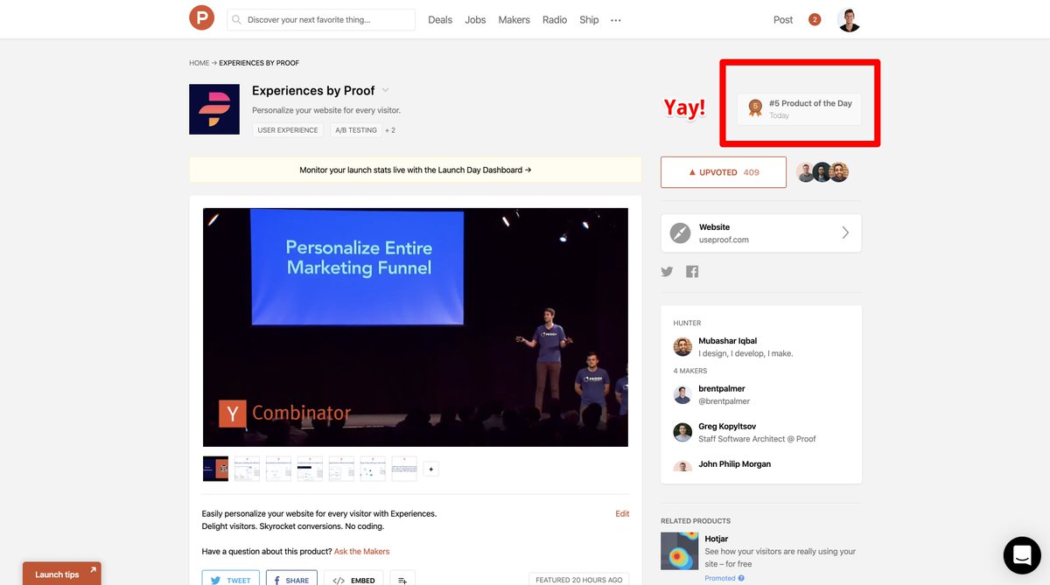Open Mubashar Iqbal's avatar
The image size is (1050, 585).
(x=682, y=347)
